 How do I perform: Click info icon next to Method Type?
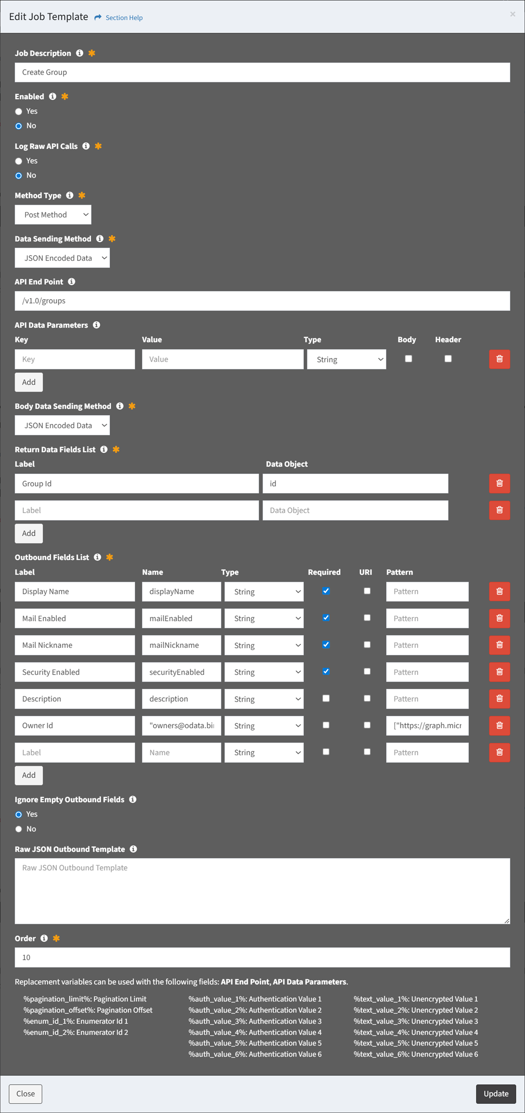click(x=70, y=195)
